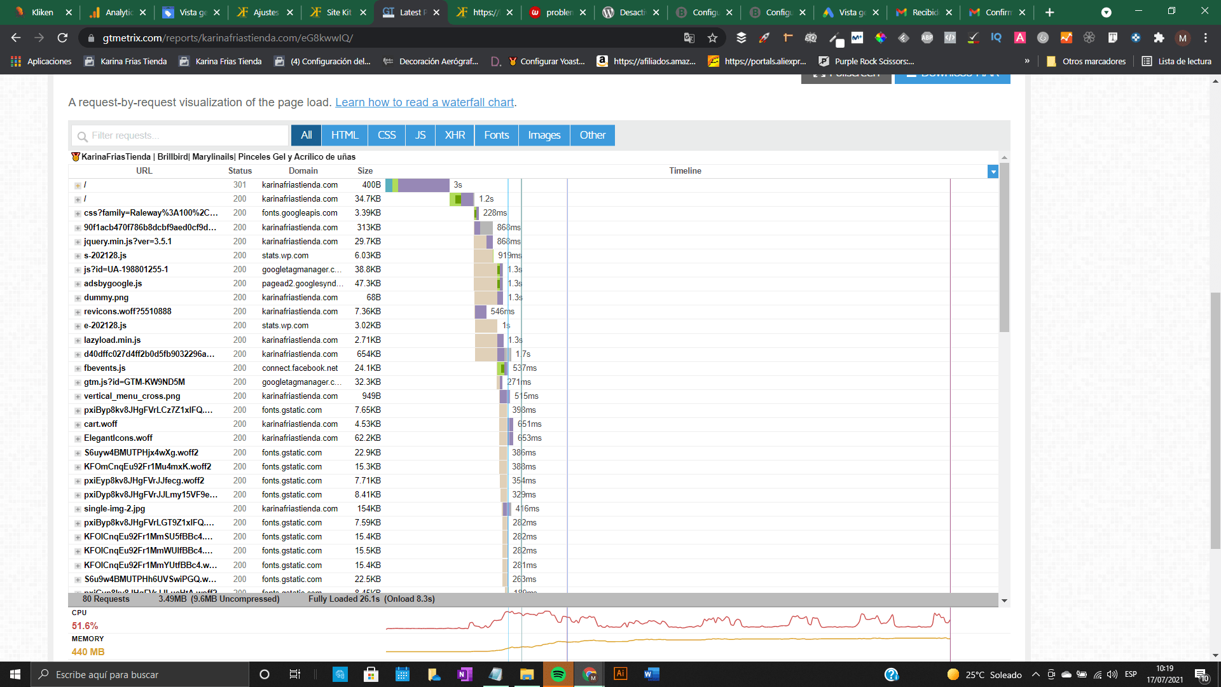This screenshot has width=1221, height=687.
Task: Filter requests by CSS
Action: [387, 135]
